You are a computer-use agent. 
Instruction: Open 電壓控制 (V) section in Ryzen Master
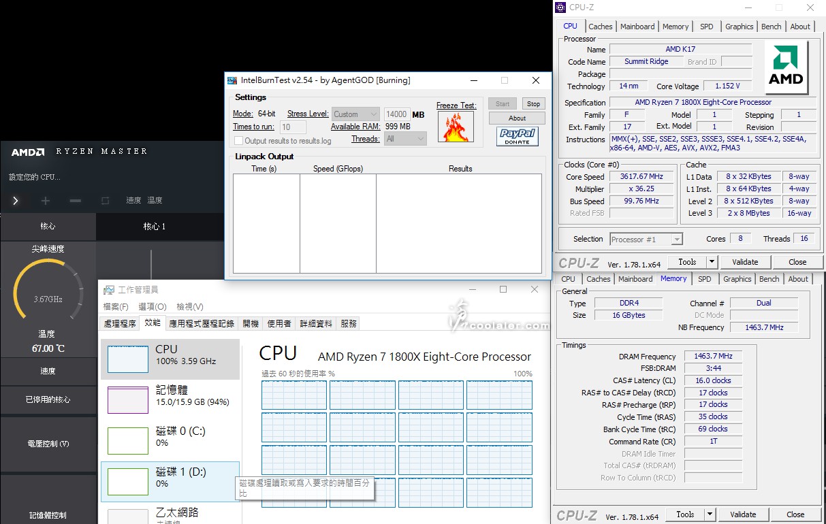pos(48,444)
